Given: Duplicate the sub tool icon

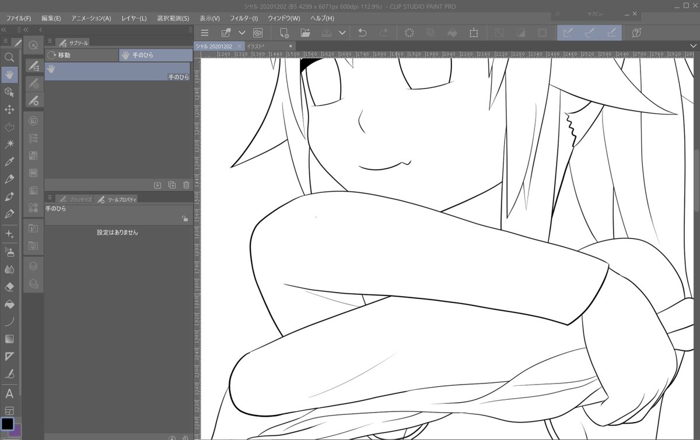Looking at the screenshot, I should click(171, 185).
